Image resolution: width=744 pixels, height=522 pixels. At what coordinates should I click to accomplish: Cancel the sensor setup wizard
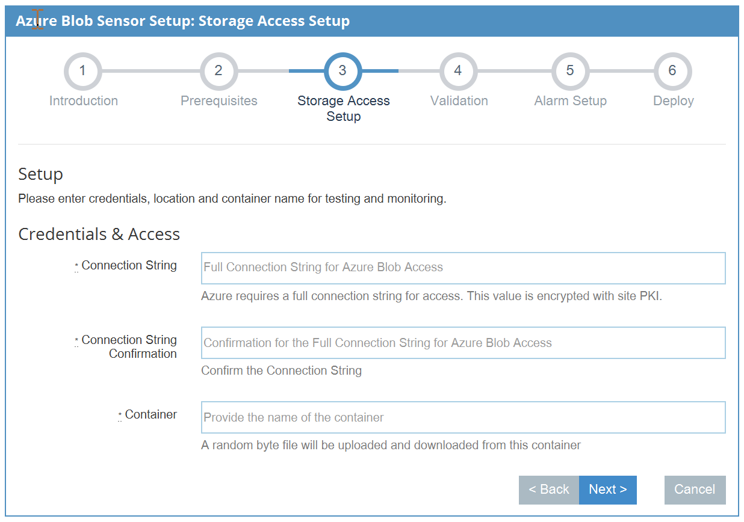pos(695,490)
